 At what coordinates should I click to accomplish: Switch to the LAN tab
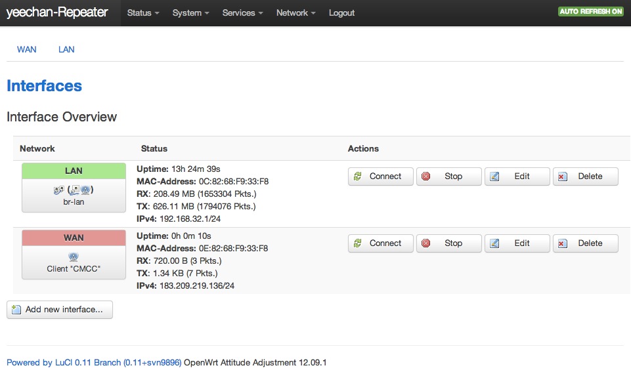tap(66, 49)
